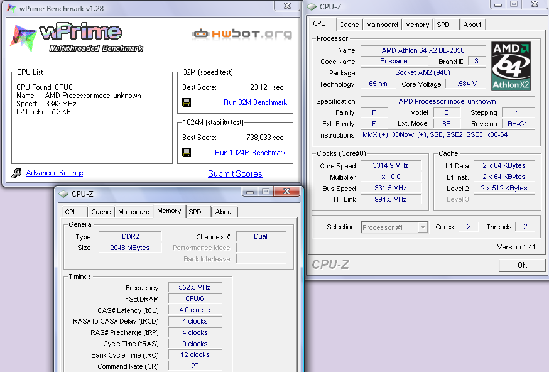Click the Core Speed value 3314.9 MHz
Image resolution: width=549 pixels, height=372 pixels.
(391, 165)
